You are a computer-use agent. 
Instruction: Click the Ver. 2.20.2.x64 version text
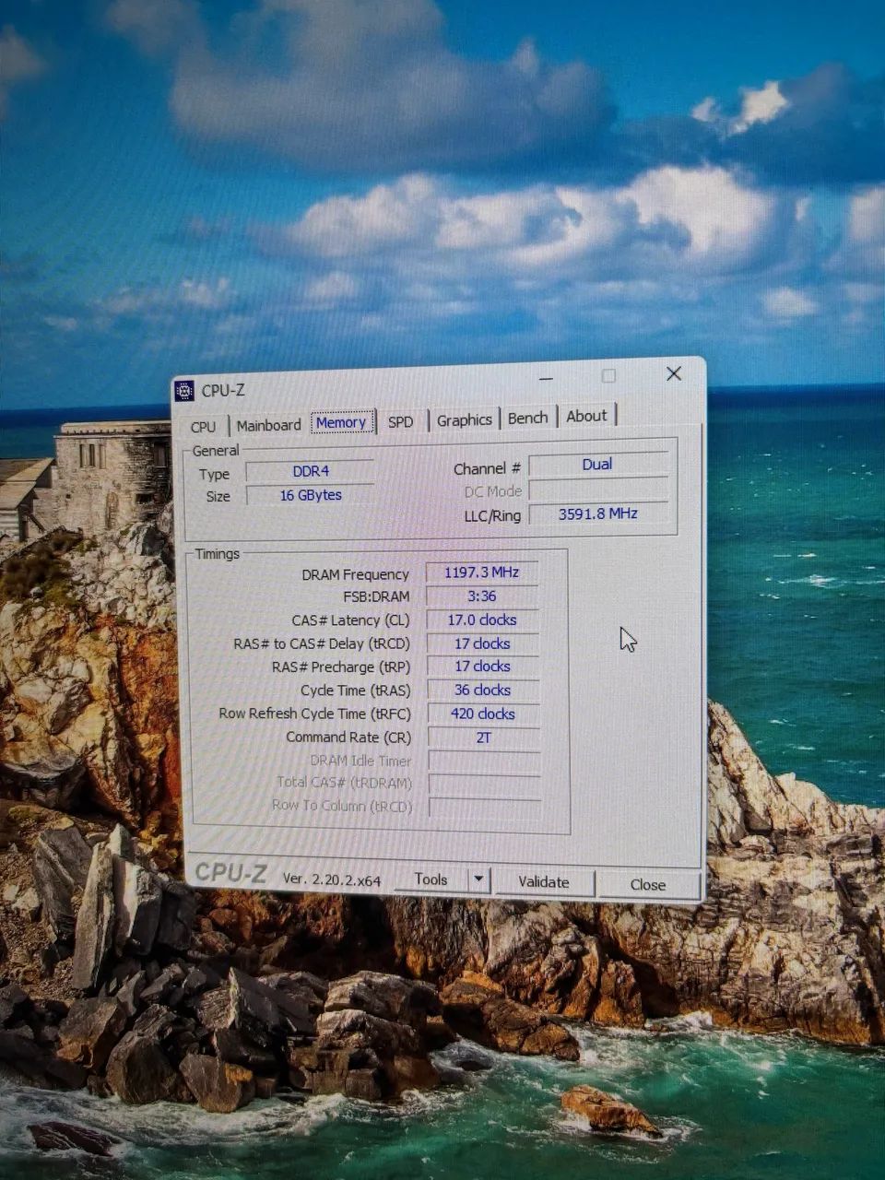tap(331, 880)
